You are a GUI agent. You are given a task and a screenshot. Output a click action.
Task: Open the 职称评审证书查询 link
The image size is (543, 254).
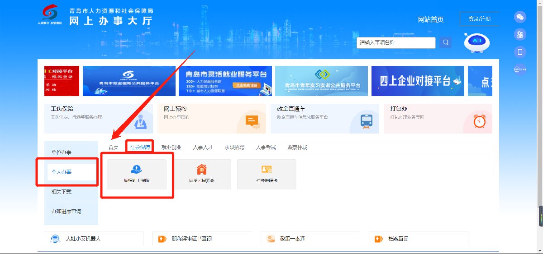[x=191, y=239]
